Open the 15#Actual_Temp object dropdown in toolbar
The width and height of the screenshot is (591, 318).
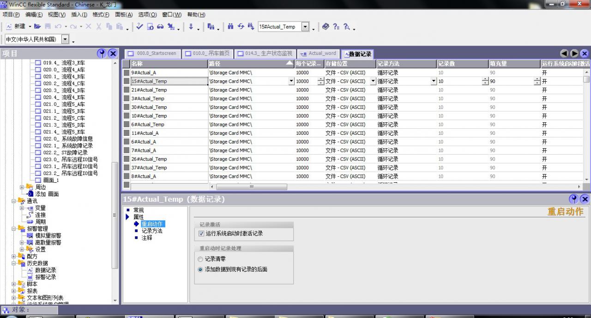click(305, 27)
